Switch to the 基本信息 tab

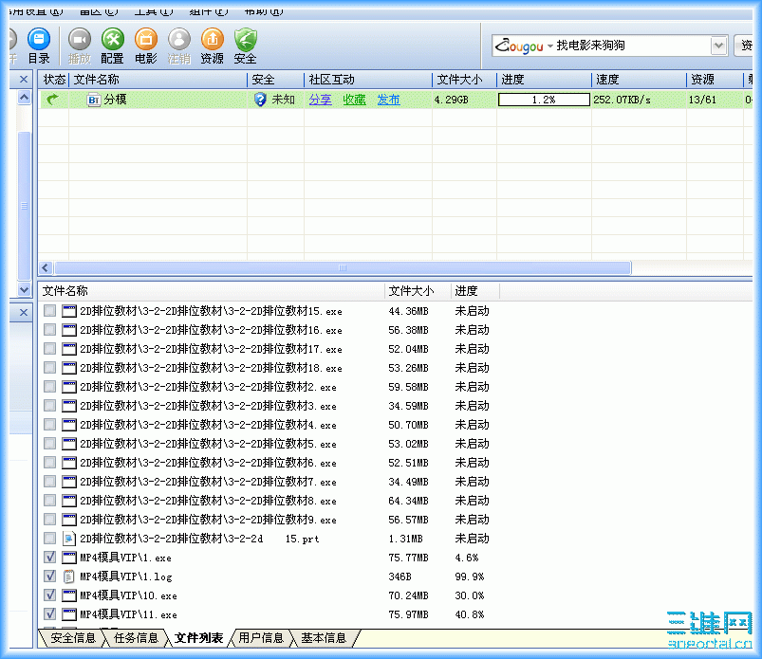point(324,637)
